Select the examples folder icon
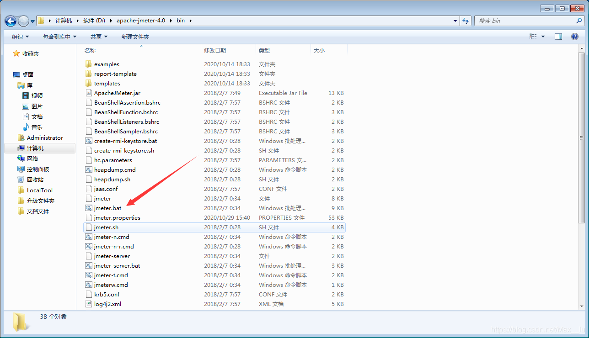This screenshot has height=338, width=589. [89, 64]
